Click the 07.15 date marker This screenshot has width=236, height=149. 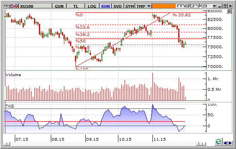pos(22,139)
